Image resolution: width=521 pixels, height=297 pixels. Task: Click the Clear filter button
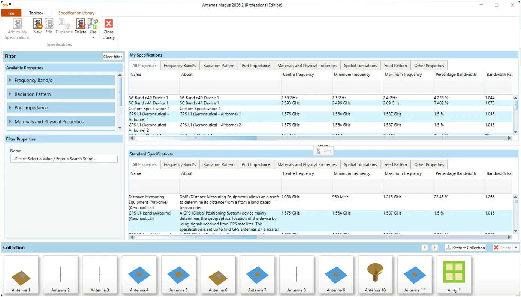coord(113,57)
